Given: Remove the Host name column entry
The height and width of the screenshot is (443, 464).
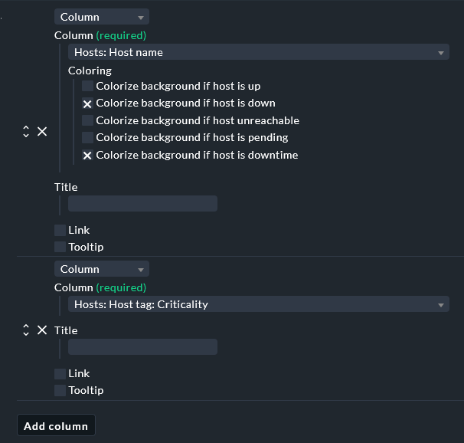Looking at the screenshot, I should pos(42,132).
